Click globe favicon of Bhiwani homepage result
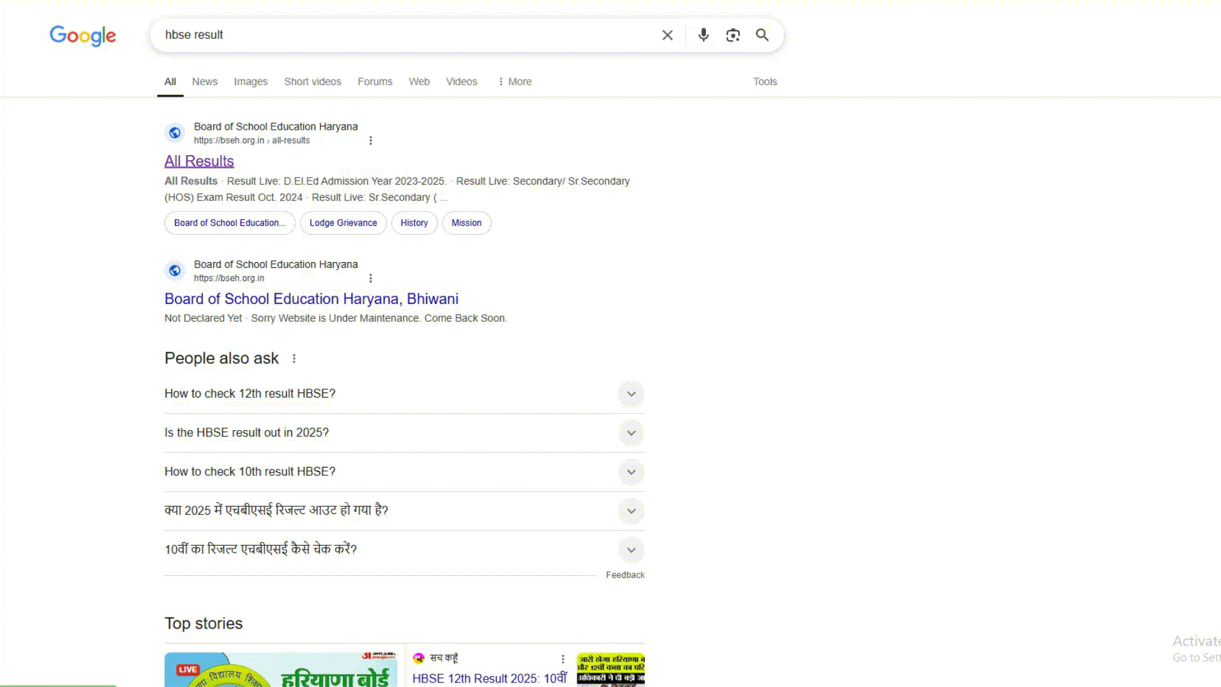 tap(175, 271)
